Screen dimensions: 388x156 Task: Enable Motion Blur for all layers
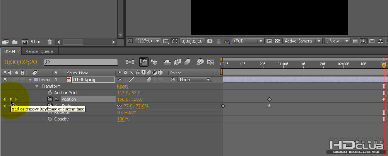tap(187, 62)
